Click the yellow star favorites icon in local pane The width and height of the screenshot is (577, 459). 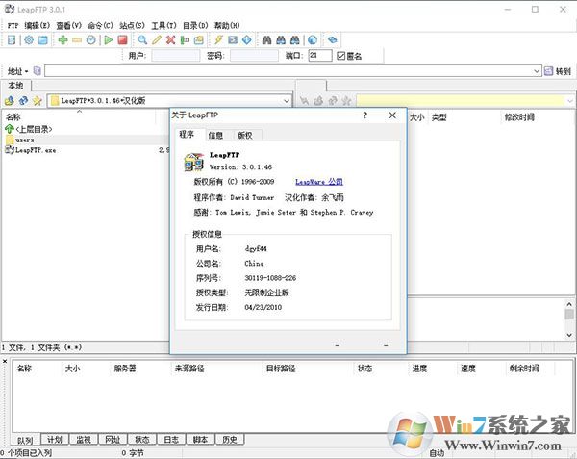pyautogui.click(x=37, y=100)
